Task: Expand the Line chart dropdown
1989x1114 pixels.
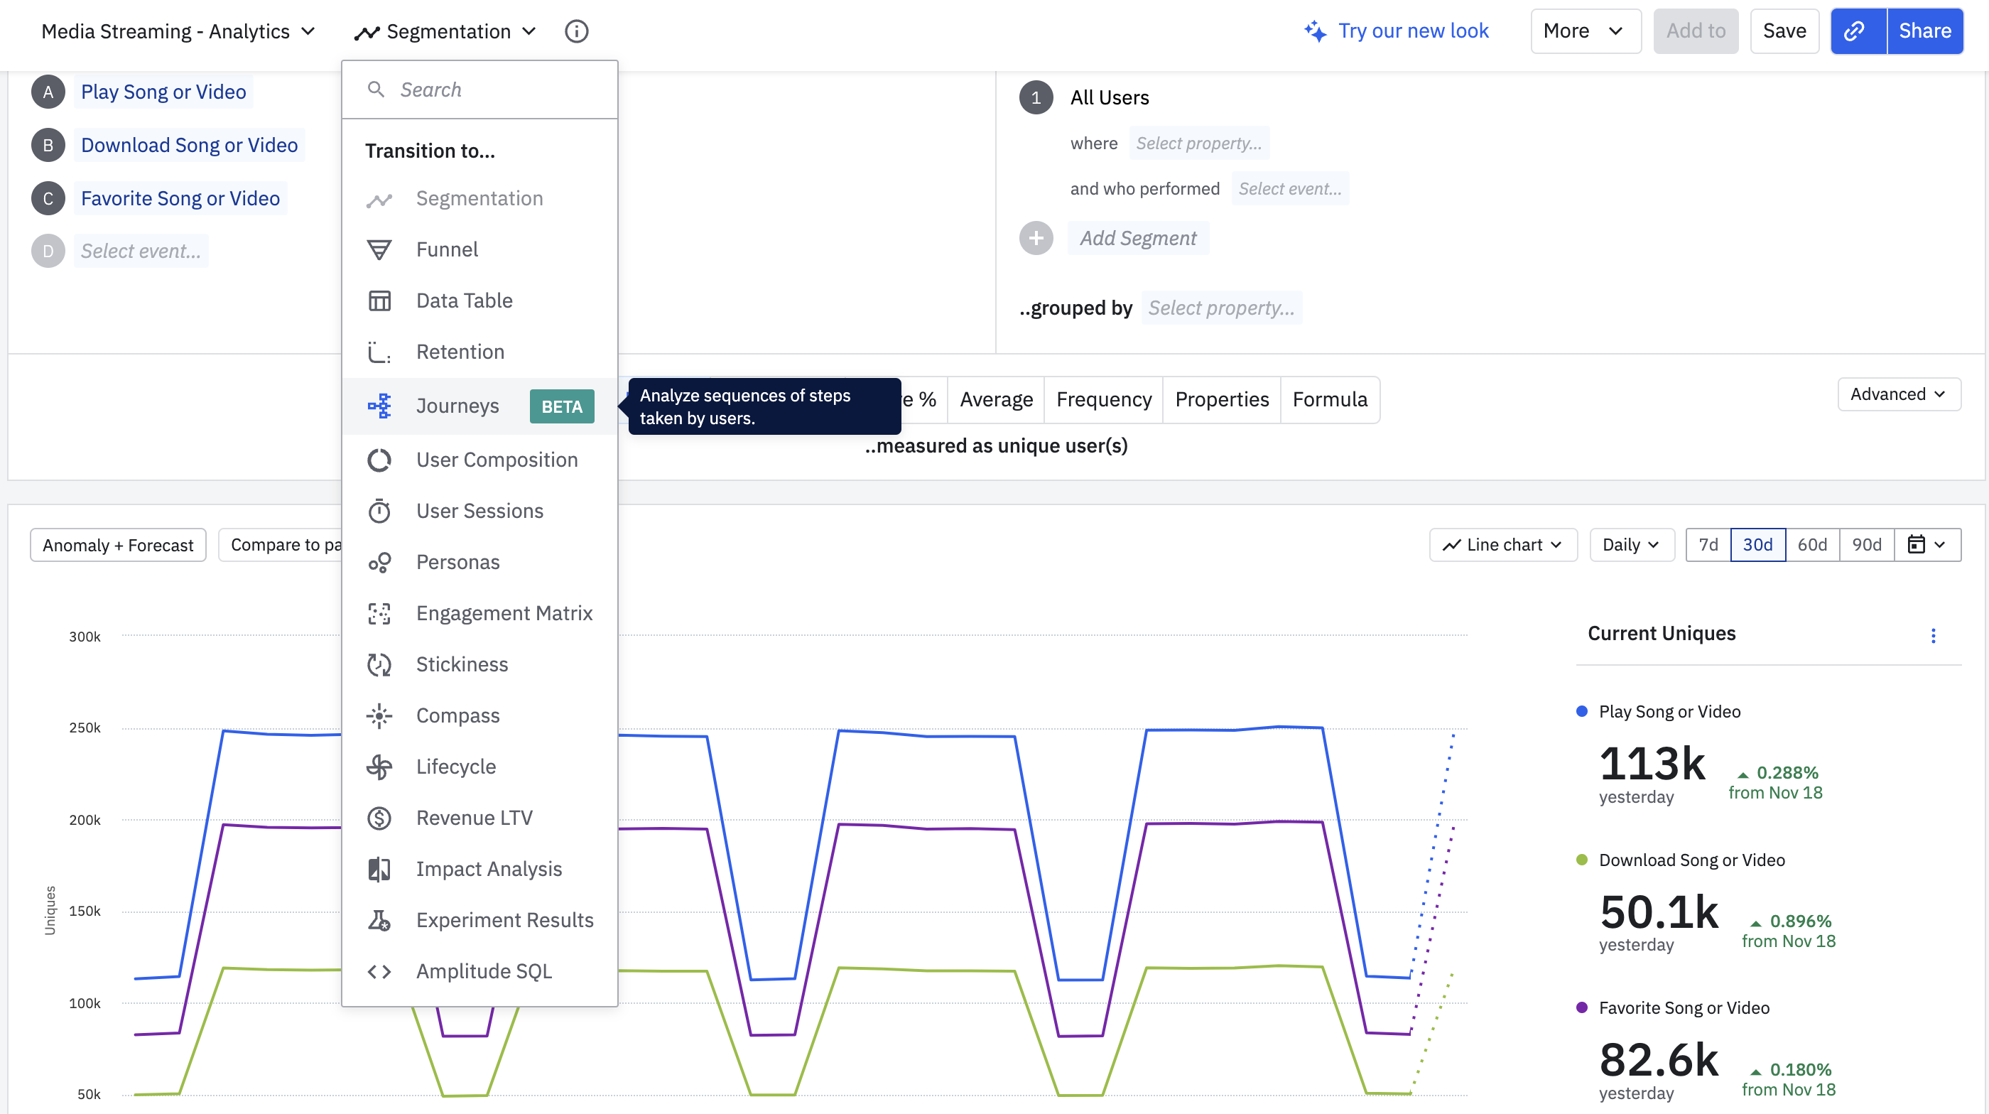Action: [x=1502, y=545]
